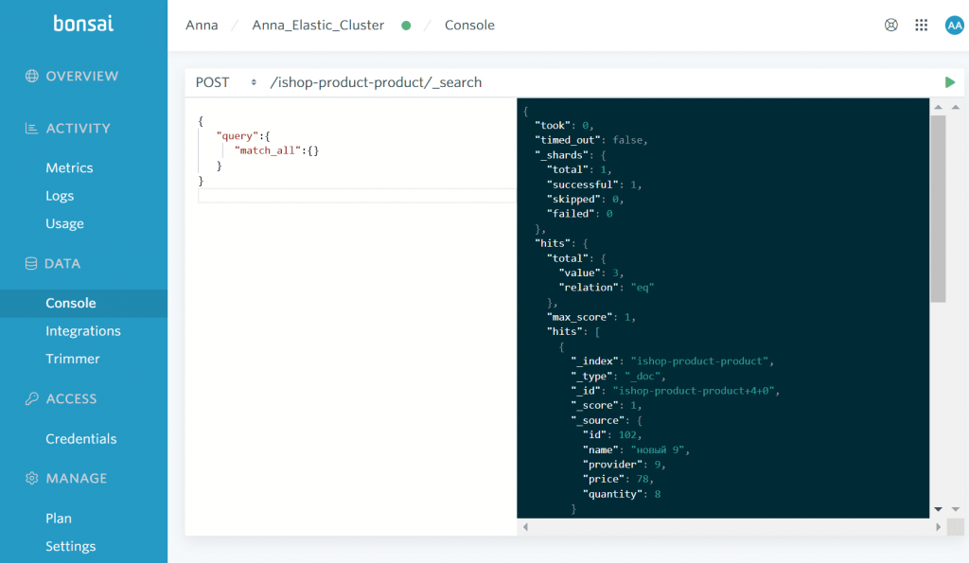969x563 pixels.
Task: Click the AA user avatar
Action: [954, 25]
